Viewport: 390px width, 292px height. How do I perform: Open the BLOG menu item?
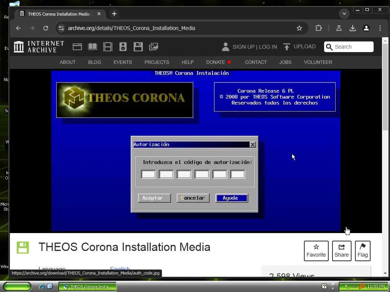(94, 62)
